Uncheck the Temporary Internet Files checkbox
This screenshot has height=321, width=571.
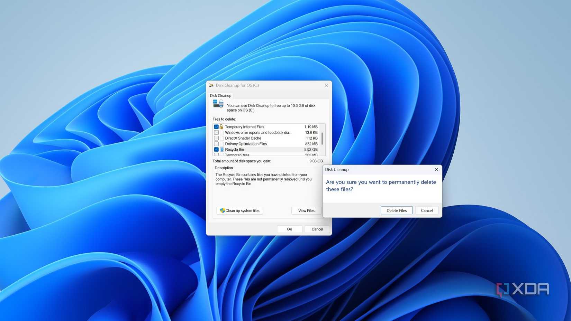point(216,126)
